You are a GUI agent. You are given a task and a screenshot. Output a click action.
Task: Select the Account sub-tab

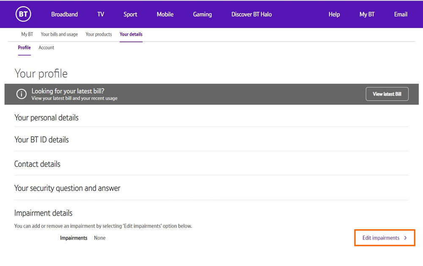tap(46, 48)
